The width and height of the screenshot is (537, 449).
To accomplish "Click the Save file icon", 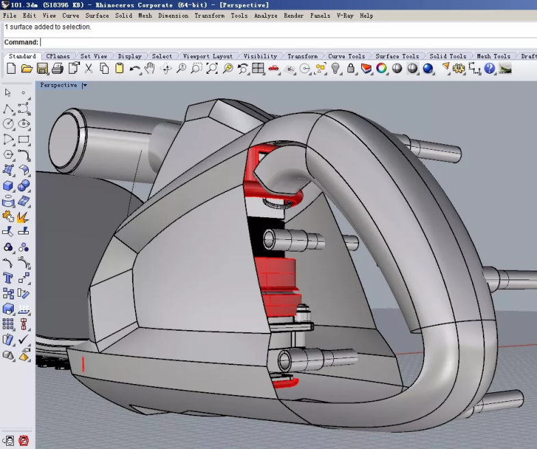I will pos(42,68).
